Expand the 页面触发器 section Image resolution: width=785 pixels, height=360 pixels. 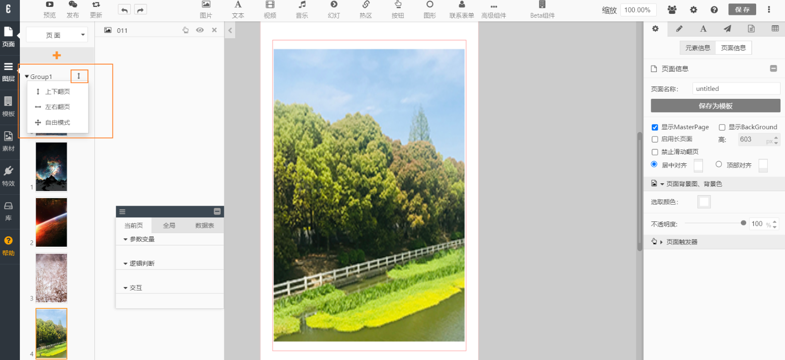click(x=661, y=242)
